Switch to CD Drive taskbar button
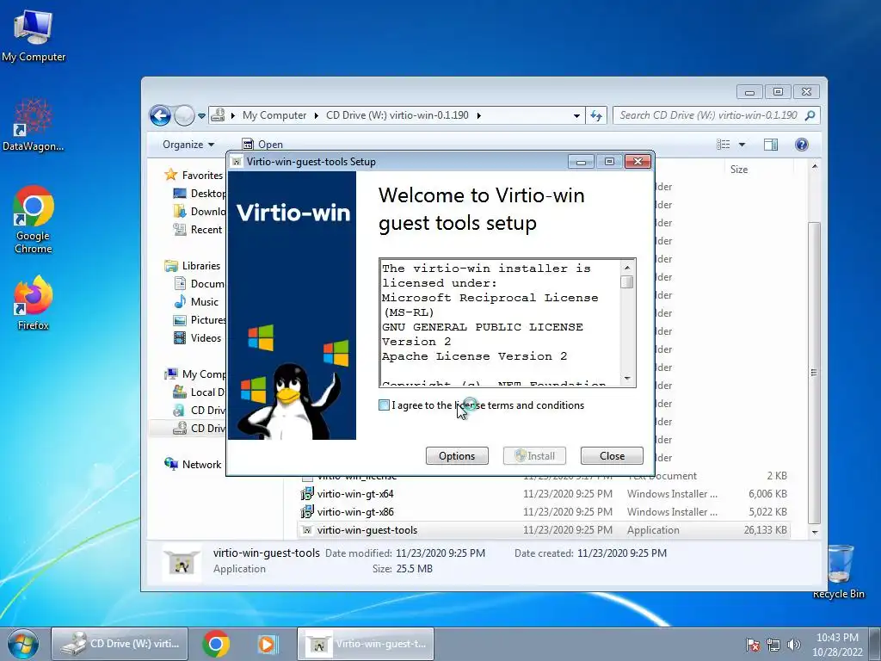The height and width of the screenshot is (661, 881). tap(120, 644)
